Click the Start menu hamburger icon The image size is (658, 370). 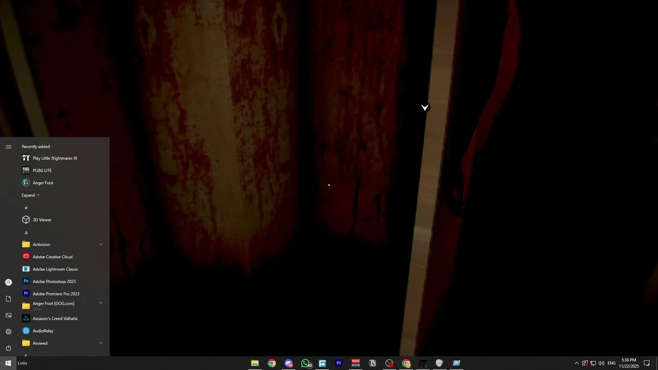(8, 147)
